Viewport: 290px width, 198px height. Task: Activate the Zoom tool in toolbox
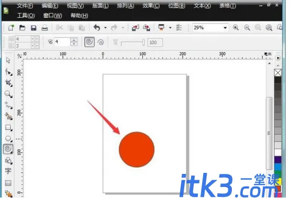point(8,94)
